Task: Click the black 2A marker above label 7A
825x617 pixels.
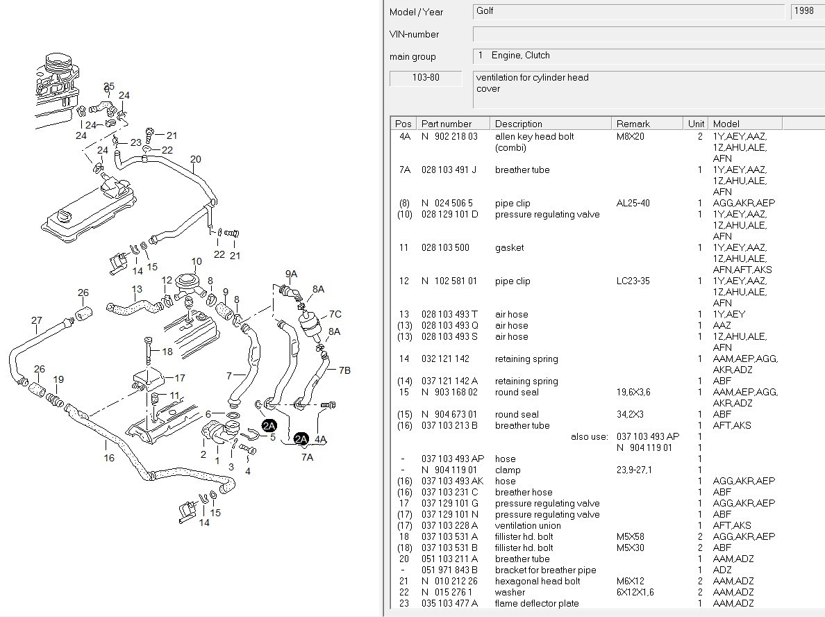Action: pos(301,438)
